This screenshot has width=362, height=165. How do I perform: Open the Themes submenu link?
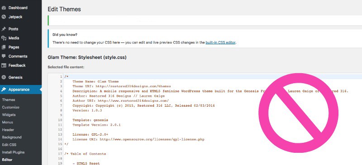[9, 100]
